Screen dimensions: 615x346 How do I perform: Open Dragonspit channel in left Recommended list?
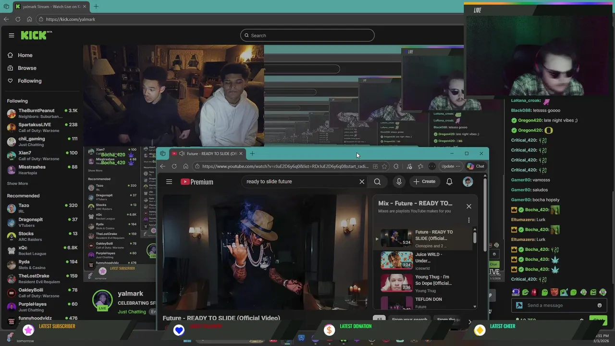[x=42, y=222]
